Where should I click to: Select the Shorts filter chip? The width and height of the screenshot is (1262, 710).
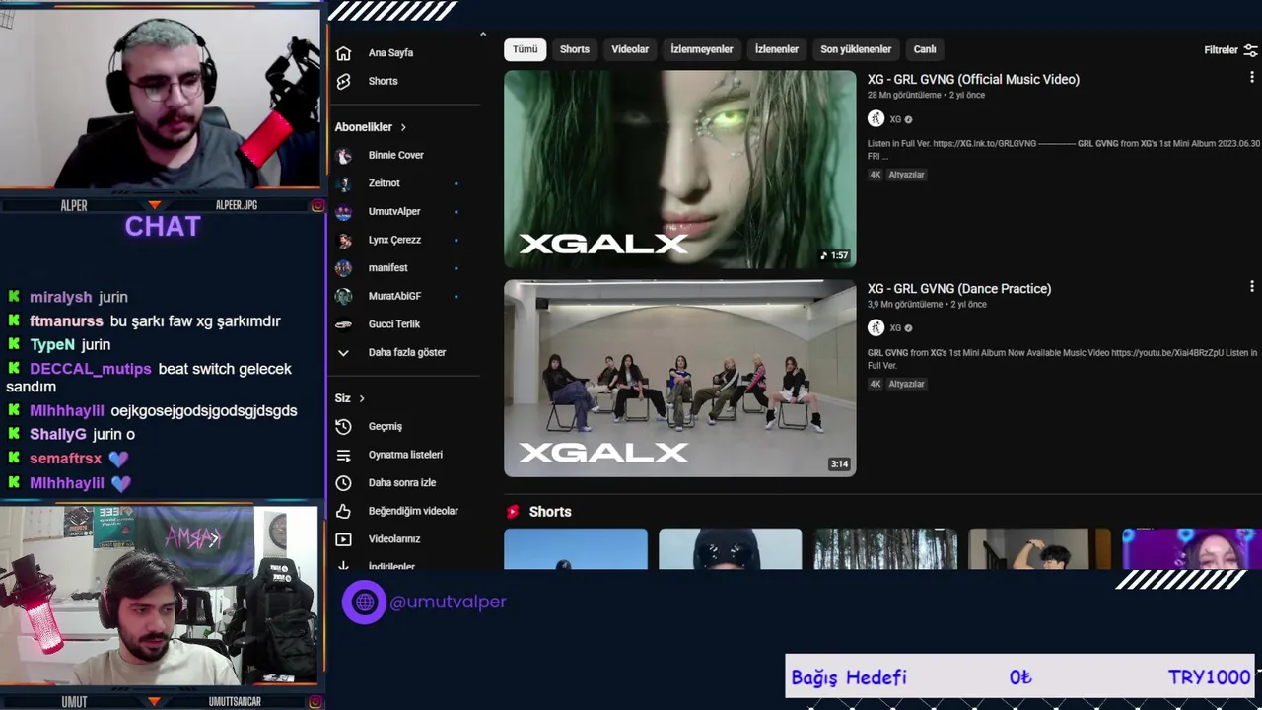click(574, 49)
